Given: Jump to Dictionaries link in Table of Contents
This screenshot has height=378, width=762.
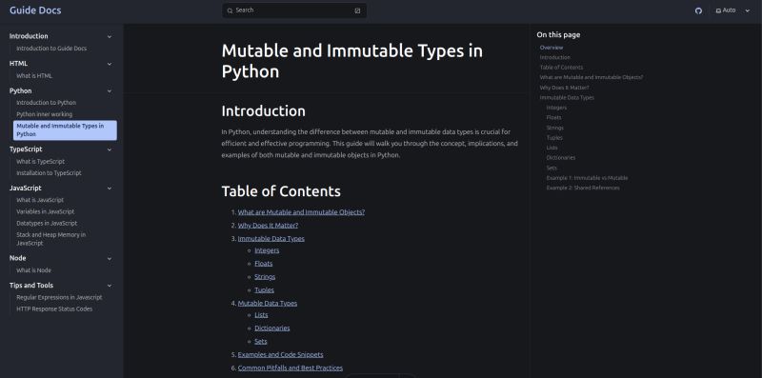Looking at the screenshot, I should pyautogui.click(x=272, y=328).
